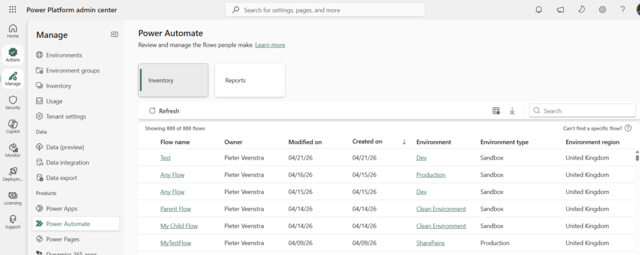Click the megaphone announcements icon
Image resolution: width=640 pixels, height=255 pixels.
pyautogui.click(x=560, y=10)
